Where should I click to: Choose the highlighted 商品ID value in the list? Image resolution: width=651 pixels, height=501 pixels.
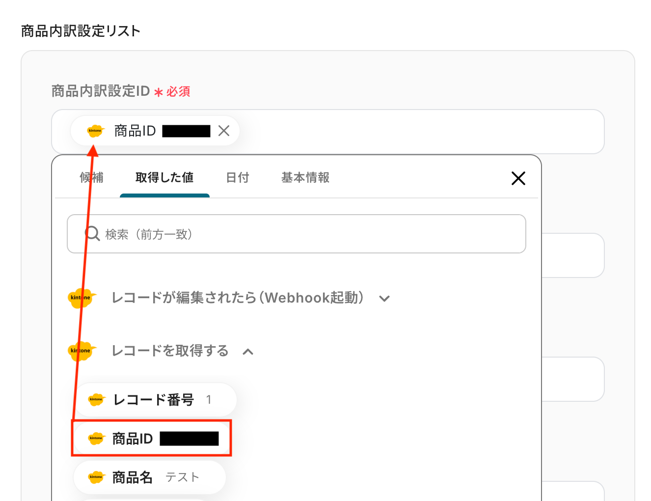tap(151, 438)
